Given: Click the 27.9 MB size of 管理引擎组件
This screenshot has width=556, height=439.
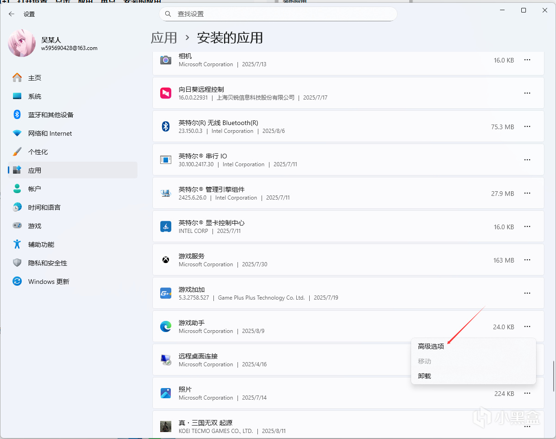Looking at the screenshot, I should [503, 194].
